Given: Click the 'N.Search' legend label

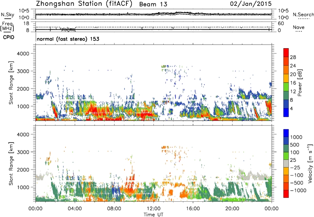Looking at the screenshot, I should (303, 14).
